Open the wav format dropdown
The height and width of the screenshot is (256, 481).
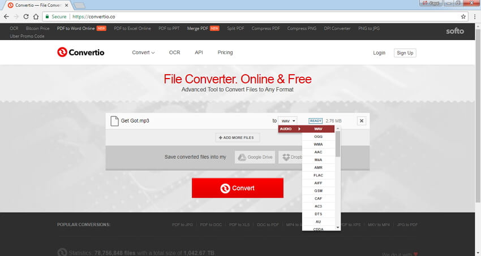[x=287, y=121]
